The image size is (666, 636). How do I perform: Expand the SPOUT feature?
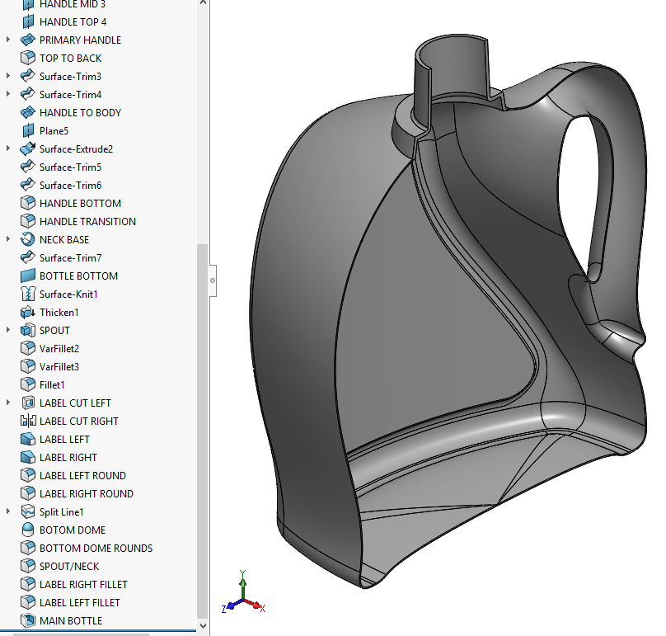pos(8,330)
